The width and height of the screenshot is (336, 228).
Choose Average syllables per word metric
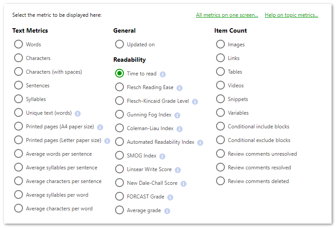click(19, 194)
